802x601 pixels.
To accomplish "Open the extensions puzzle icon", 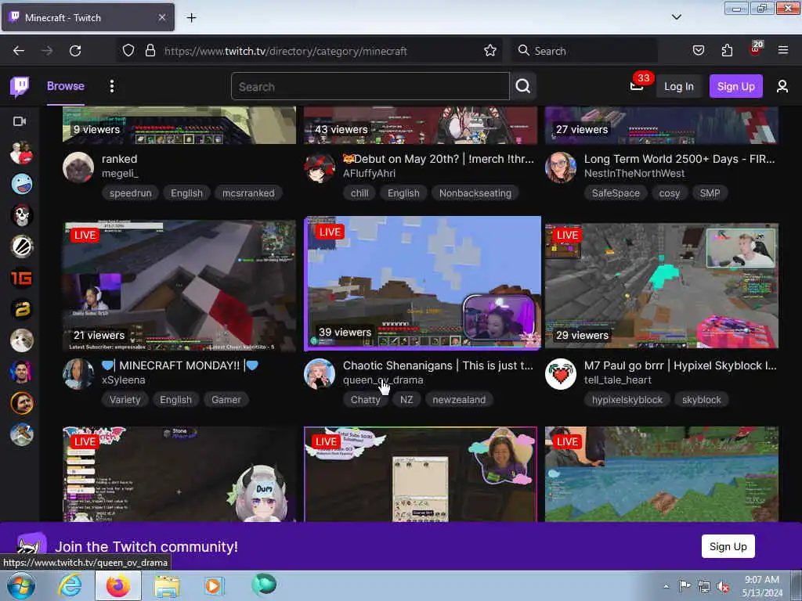I will coord(727,51).
